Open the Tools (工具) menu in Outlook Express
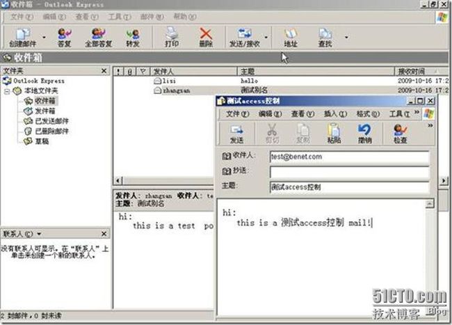Screen dimensions: 452x325 [120, 17]
